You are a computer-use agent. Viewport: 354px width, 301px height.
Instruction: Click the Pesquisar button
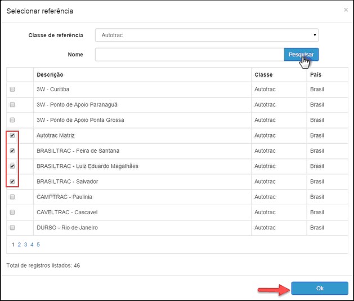[x=301, y=55]
